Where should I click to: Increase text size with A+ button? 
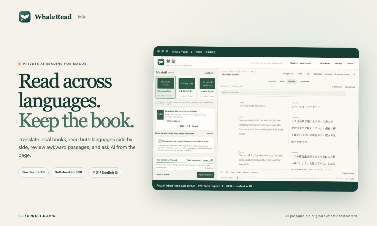(227, 172)
